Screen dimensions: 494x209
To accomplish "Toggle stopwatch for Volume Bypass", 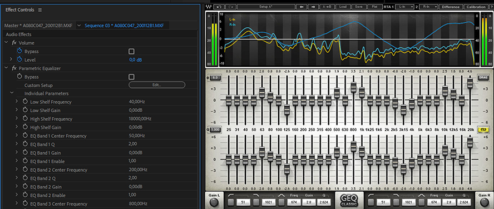I will pyautogui.click(x=19, y=51).
